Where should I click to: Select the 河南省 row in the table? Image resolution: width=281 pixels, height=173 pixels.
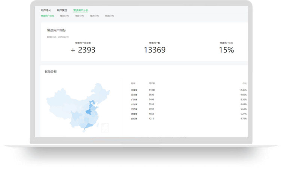[134, 90]
